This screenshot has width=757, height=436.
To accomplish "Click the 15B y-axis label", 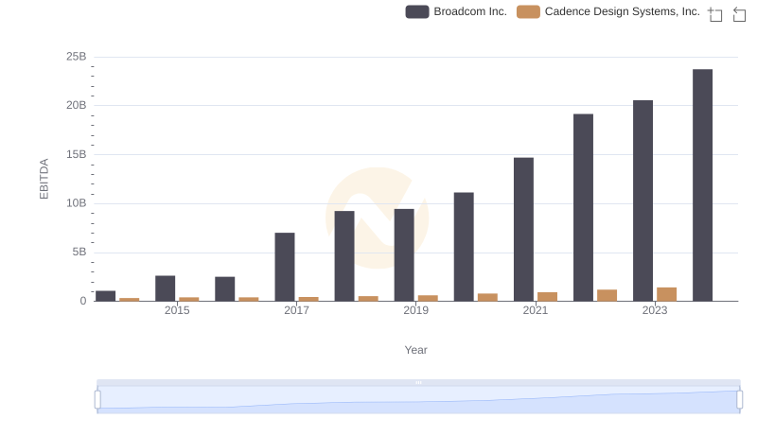I will [x=77, y=155].
